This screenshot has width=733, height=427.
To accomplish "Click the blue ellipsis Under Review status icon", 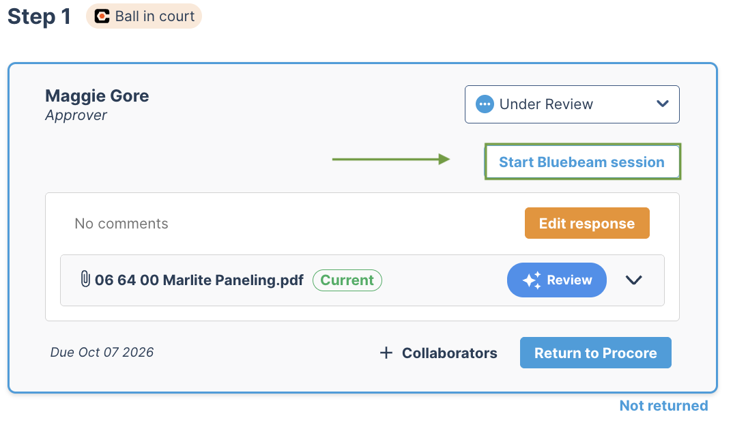I will point(485,104).
